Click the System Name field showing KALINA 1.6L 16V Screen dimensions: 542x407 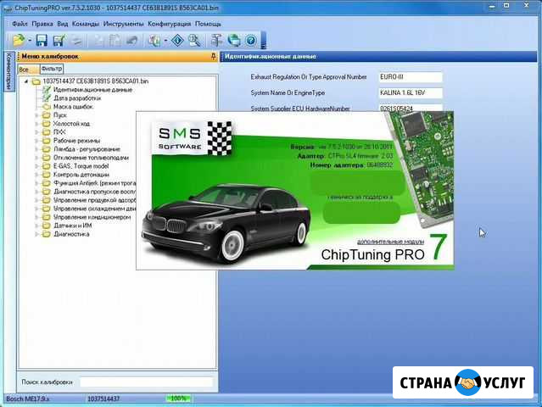(x=411, y=93)
